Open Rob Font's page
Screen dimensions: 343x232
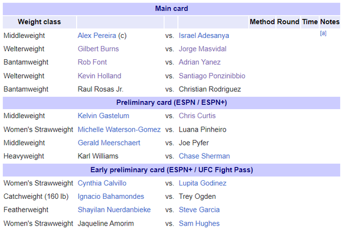tap(92, 62)
